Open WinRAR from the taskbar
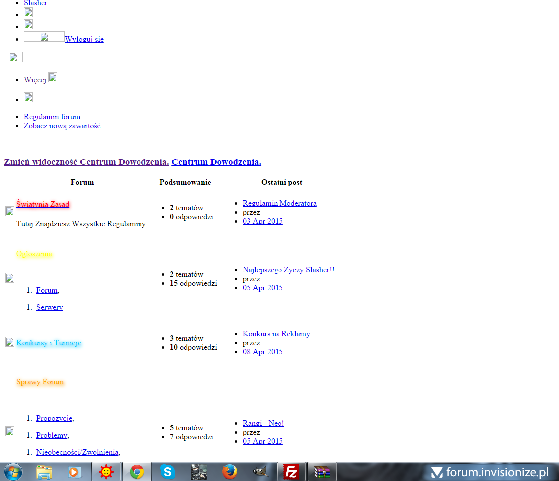The height and width of the screenshot is (481, 559). click(x=322, y=472)
